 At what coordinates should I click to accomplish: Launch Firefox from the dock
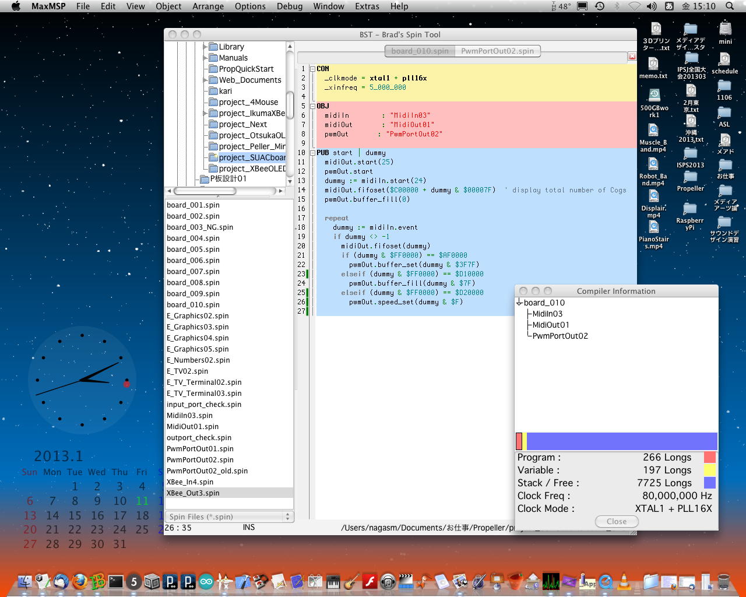[79, 581]
